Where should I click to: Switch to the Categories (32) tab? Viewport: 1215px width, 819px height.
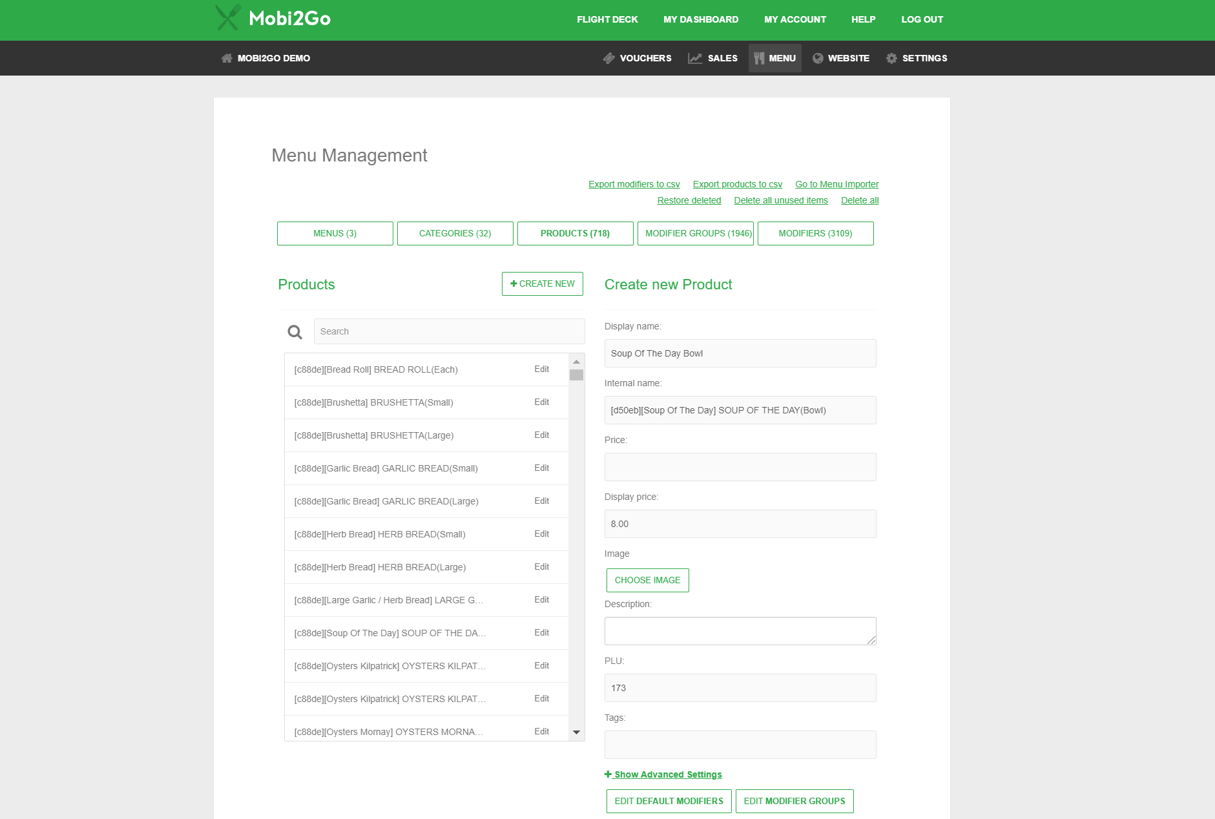[x=455, y=233]
